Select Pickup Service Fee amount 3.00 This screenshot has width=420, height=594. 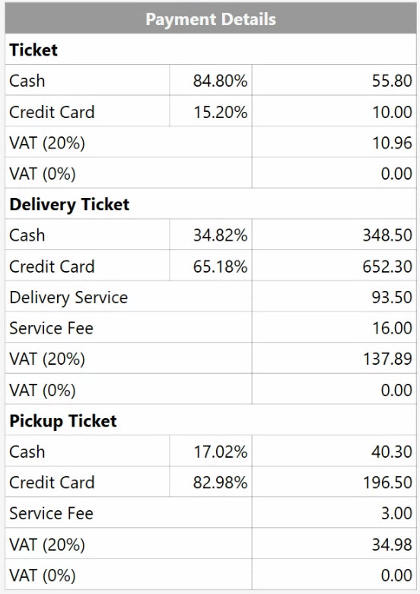[x=396, y=513]
